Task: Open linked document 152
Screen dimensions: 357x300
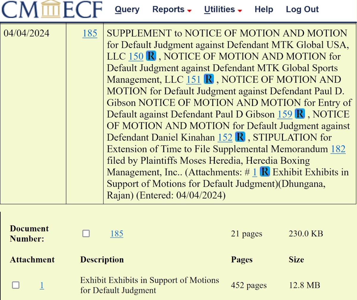Action: tap(225, 137)
